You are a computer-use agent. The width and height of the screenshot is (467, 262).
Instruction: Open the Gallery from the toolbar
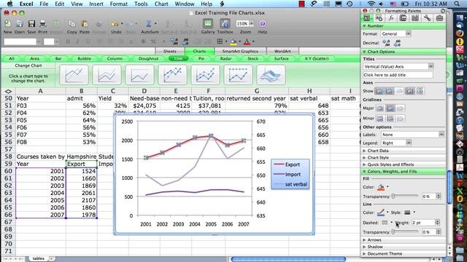coord(207,24)
